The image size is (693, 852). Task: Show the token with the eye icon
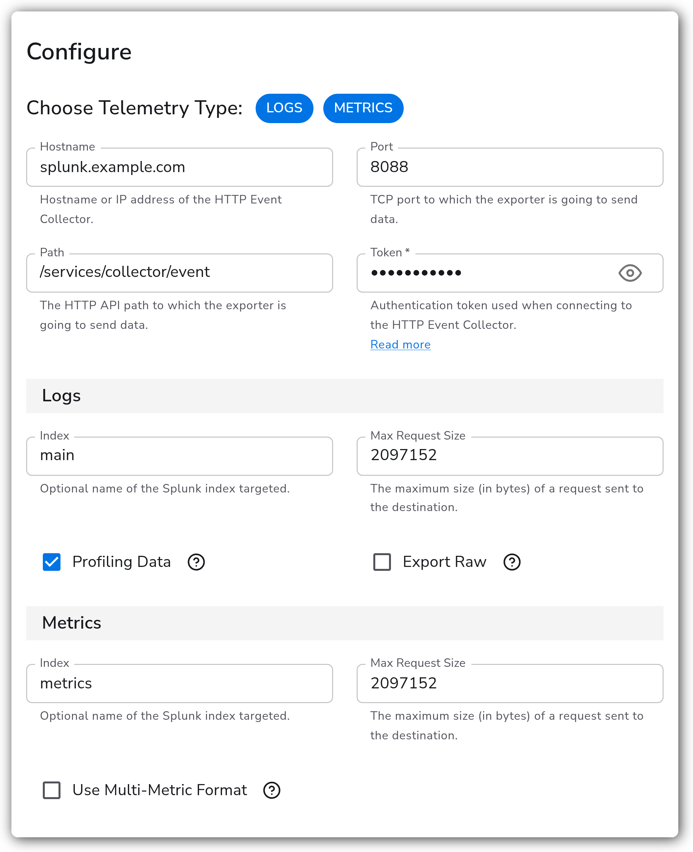tap(630, 273)
